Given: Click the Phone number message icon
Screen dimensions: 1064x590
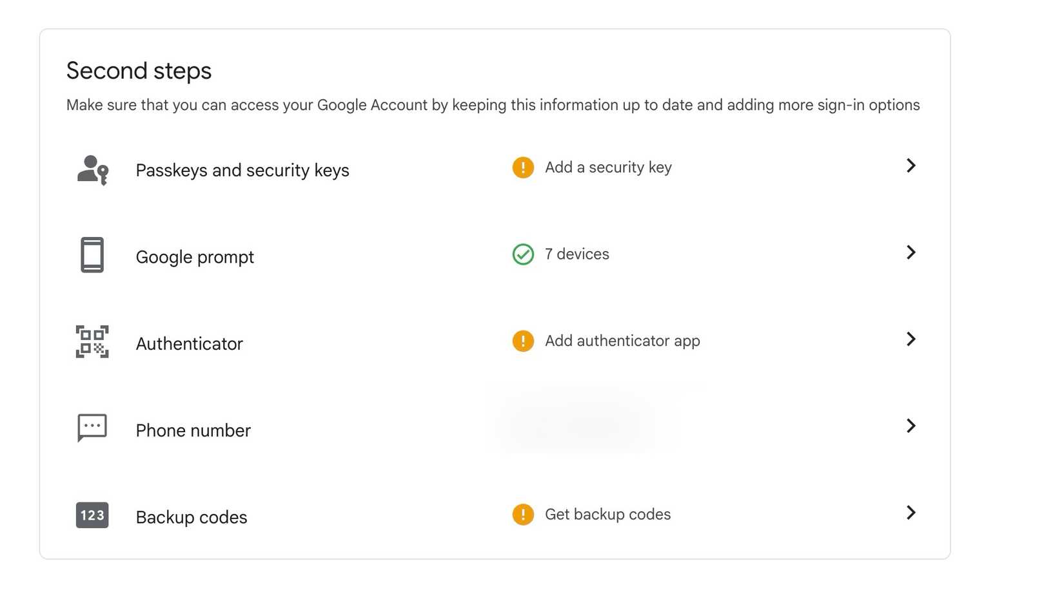Looking at the screenshot, I should click(91, 427).
